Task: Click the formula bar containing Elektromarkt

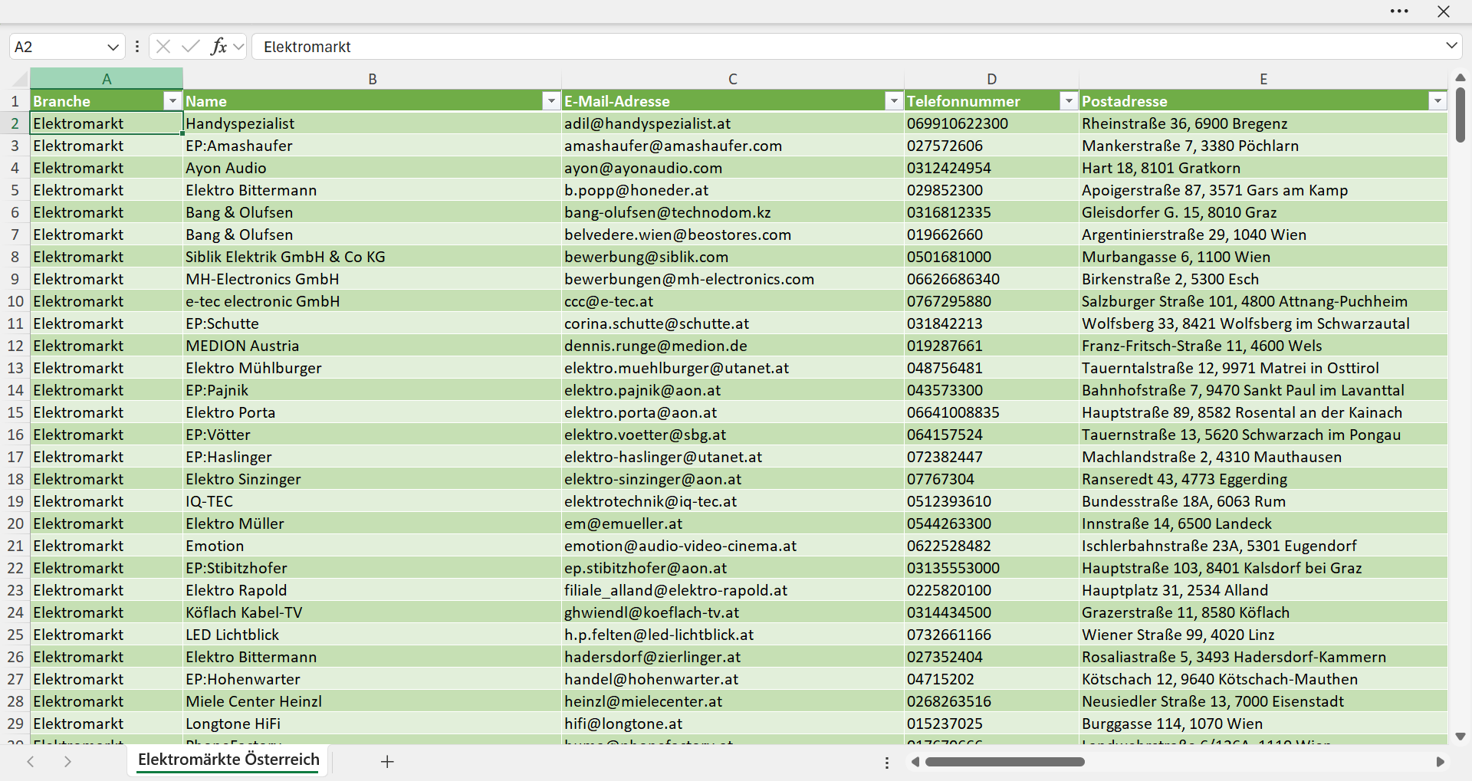Action: [847, 47]
